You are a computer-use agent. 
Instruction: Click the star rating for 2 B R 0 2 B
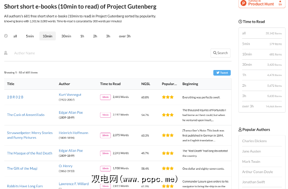(x=168, y=97)
